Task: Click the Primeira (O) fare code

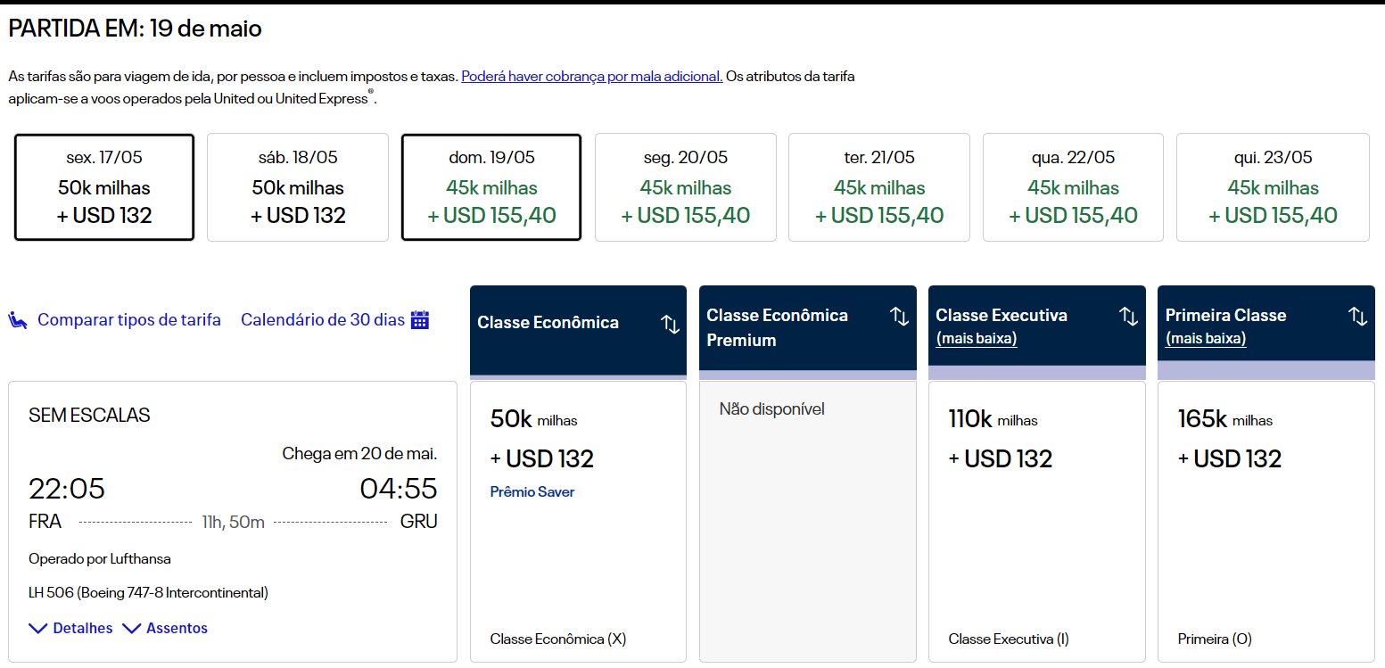Action: click(x=1215, y=639)
